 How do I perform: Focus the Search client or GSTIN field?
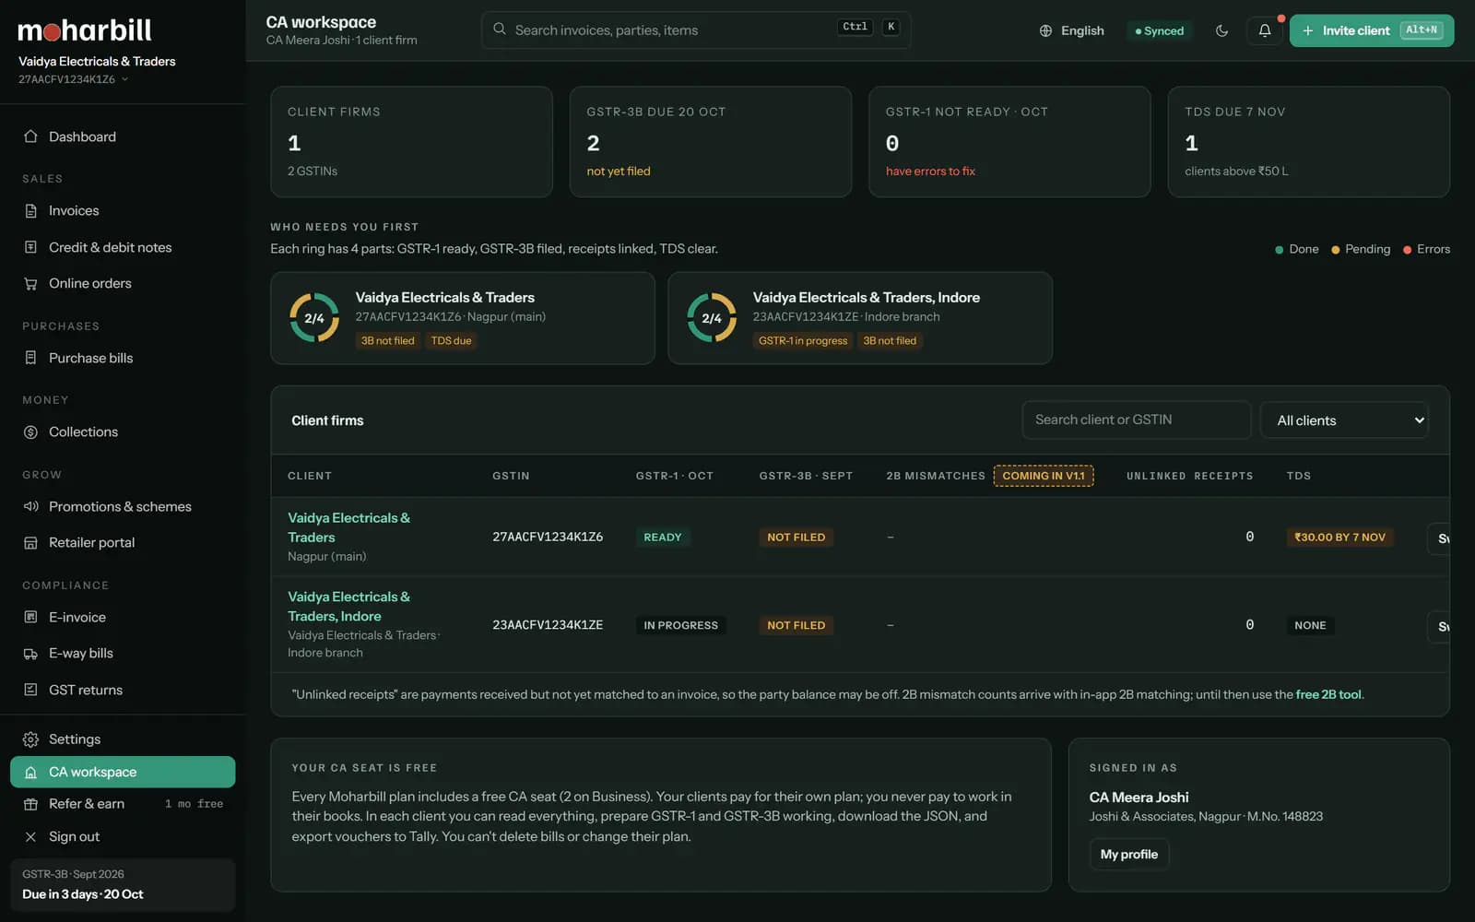[x=1136, y=420]
